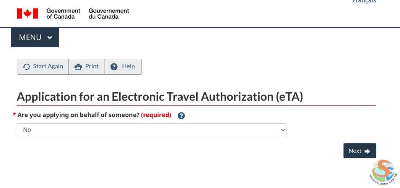Click the secenter.com.tw logo watermark
Viewport: 400px width, 188px height.
coord(383,170)
